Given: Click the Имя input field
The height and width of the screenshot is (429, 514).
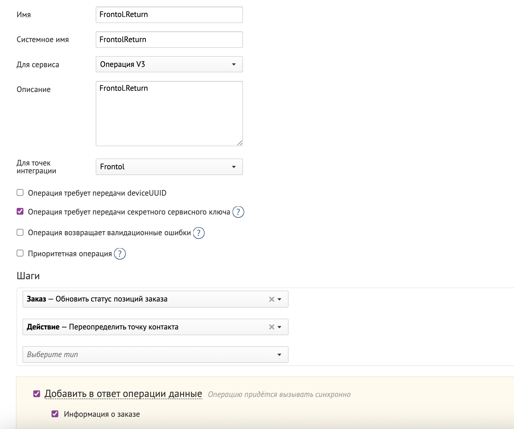Looking at the screenshot, I should click(169, 15).
